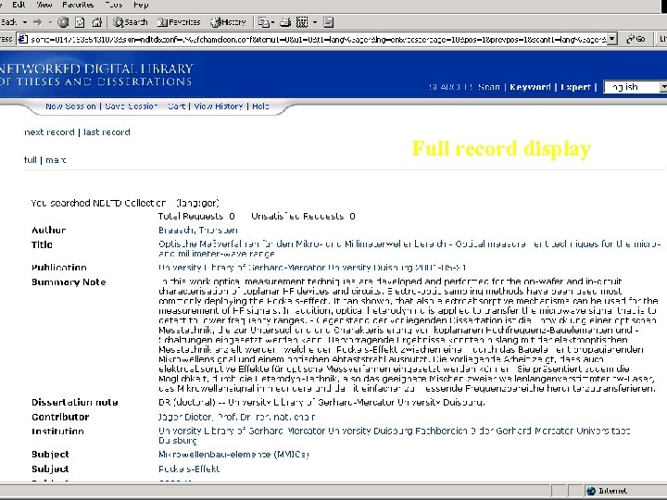The image size is (667, 500).
Task: Click the 'Dissertation note' label
Action: point(75,402)
